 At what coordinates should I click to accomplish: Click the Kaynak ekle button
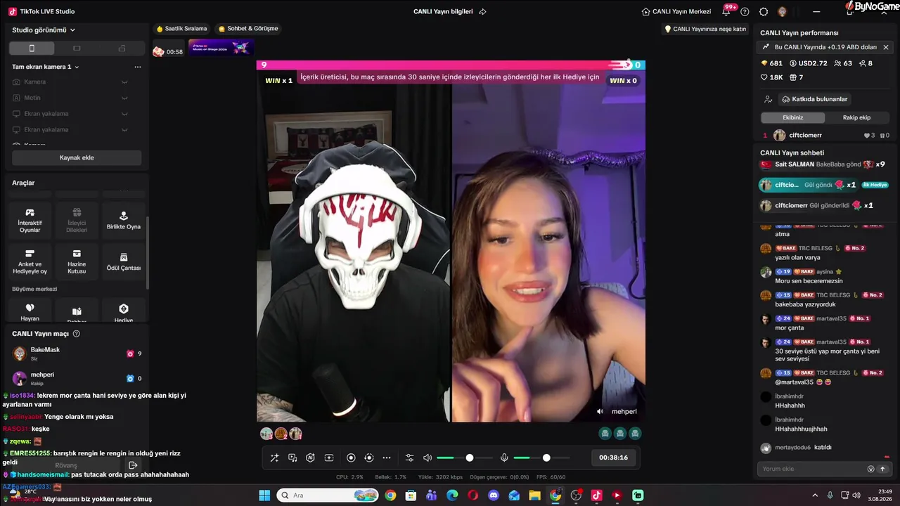pyautogui.click(x=77, y=157)
